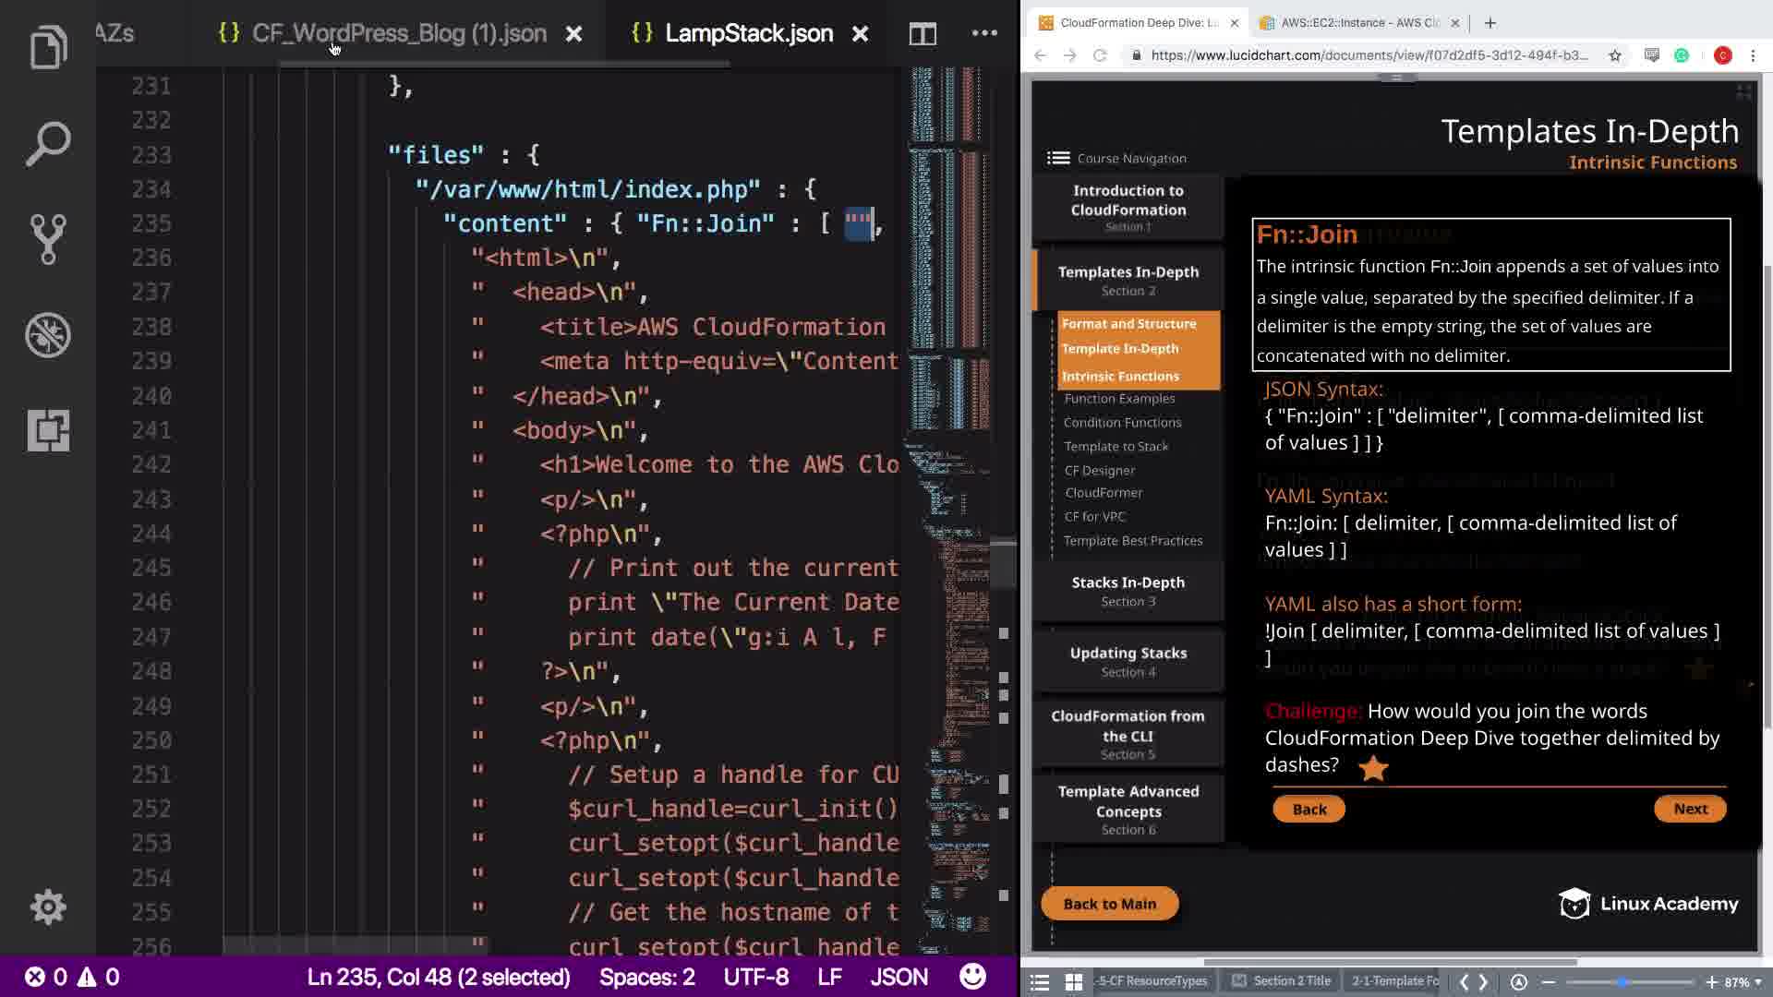Click the orange Next button

pos(1690,809)
